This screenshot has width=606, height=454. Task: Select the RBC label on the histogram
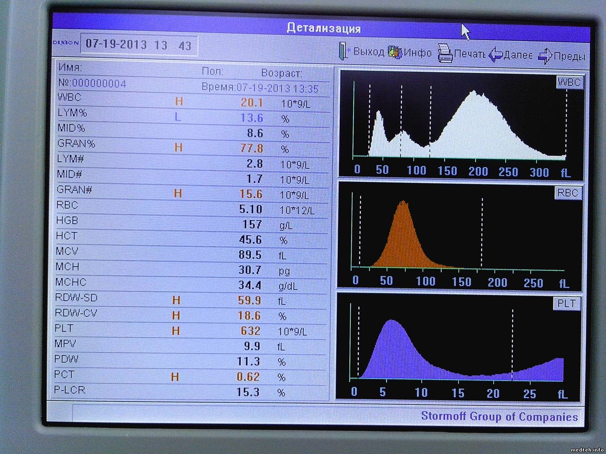[x=568, y=193]
